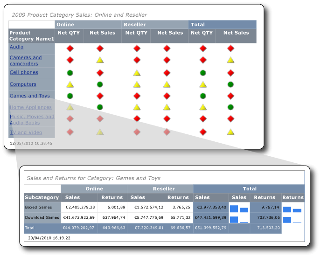Click Cameras and camcorders Total Net Sales yellow triangle
The height and width of the screenshot is (257, 321).
(230, 60)
